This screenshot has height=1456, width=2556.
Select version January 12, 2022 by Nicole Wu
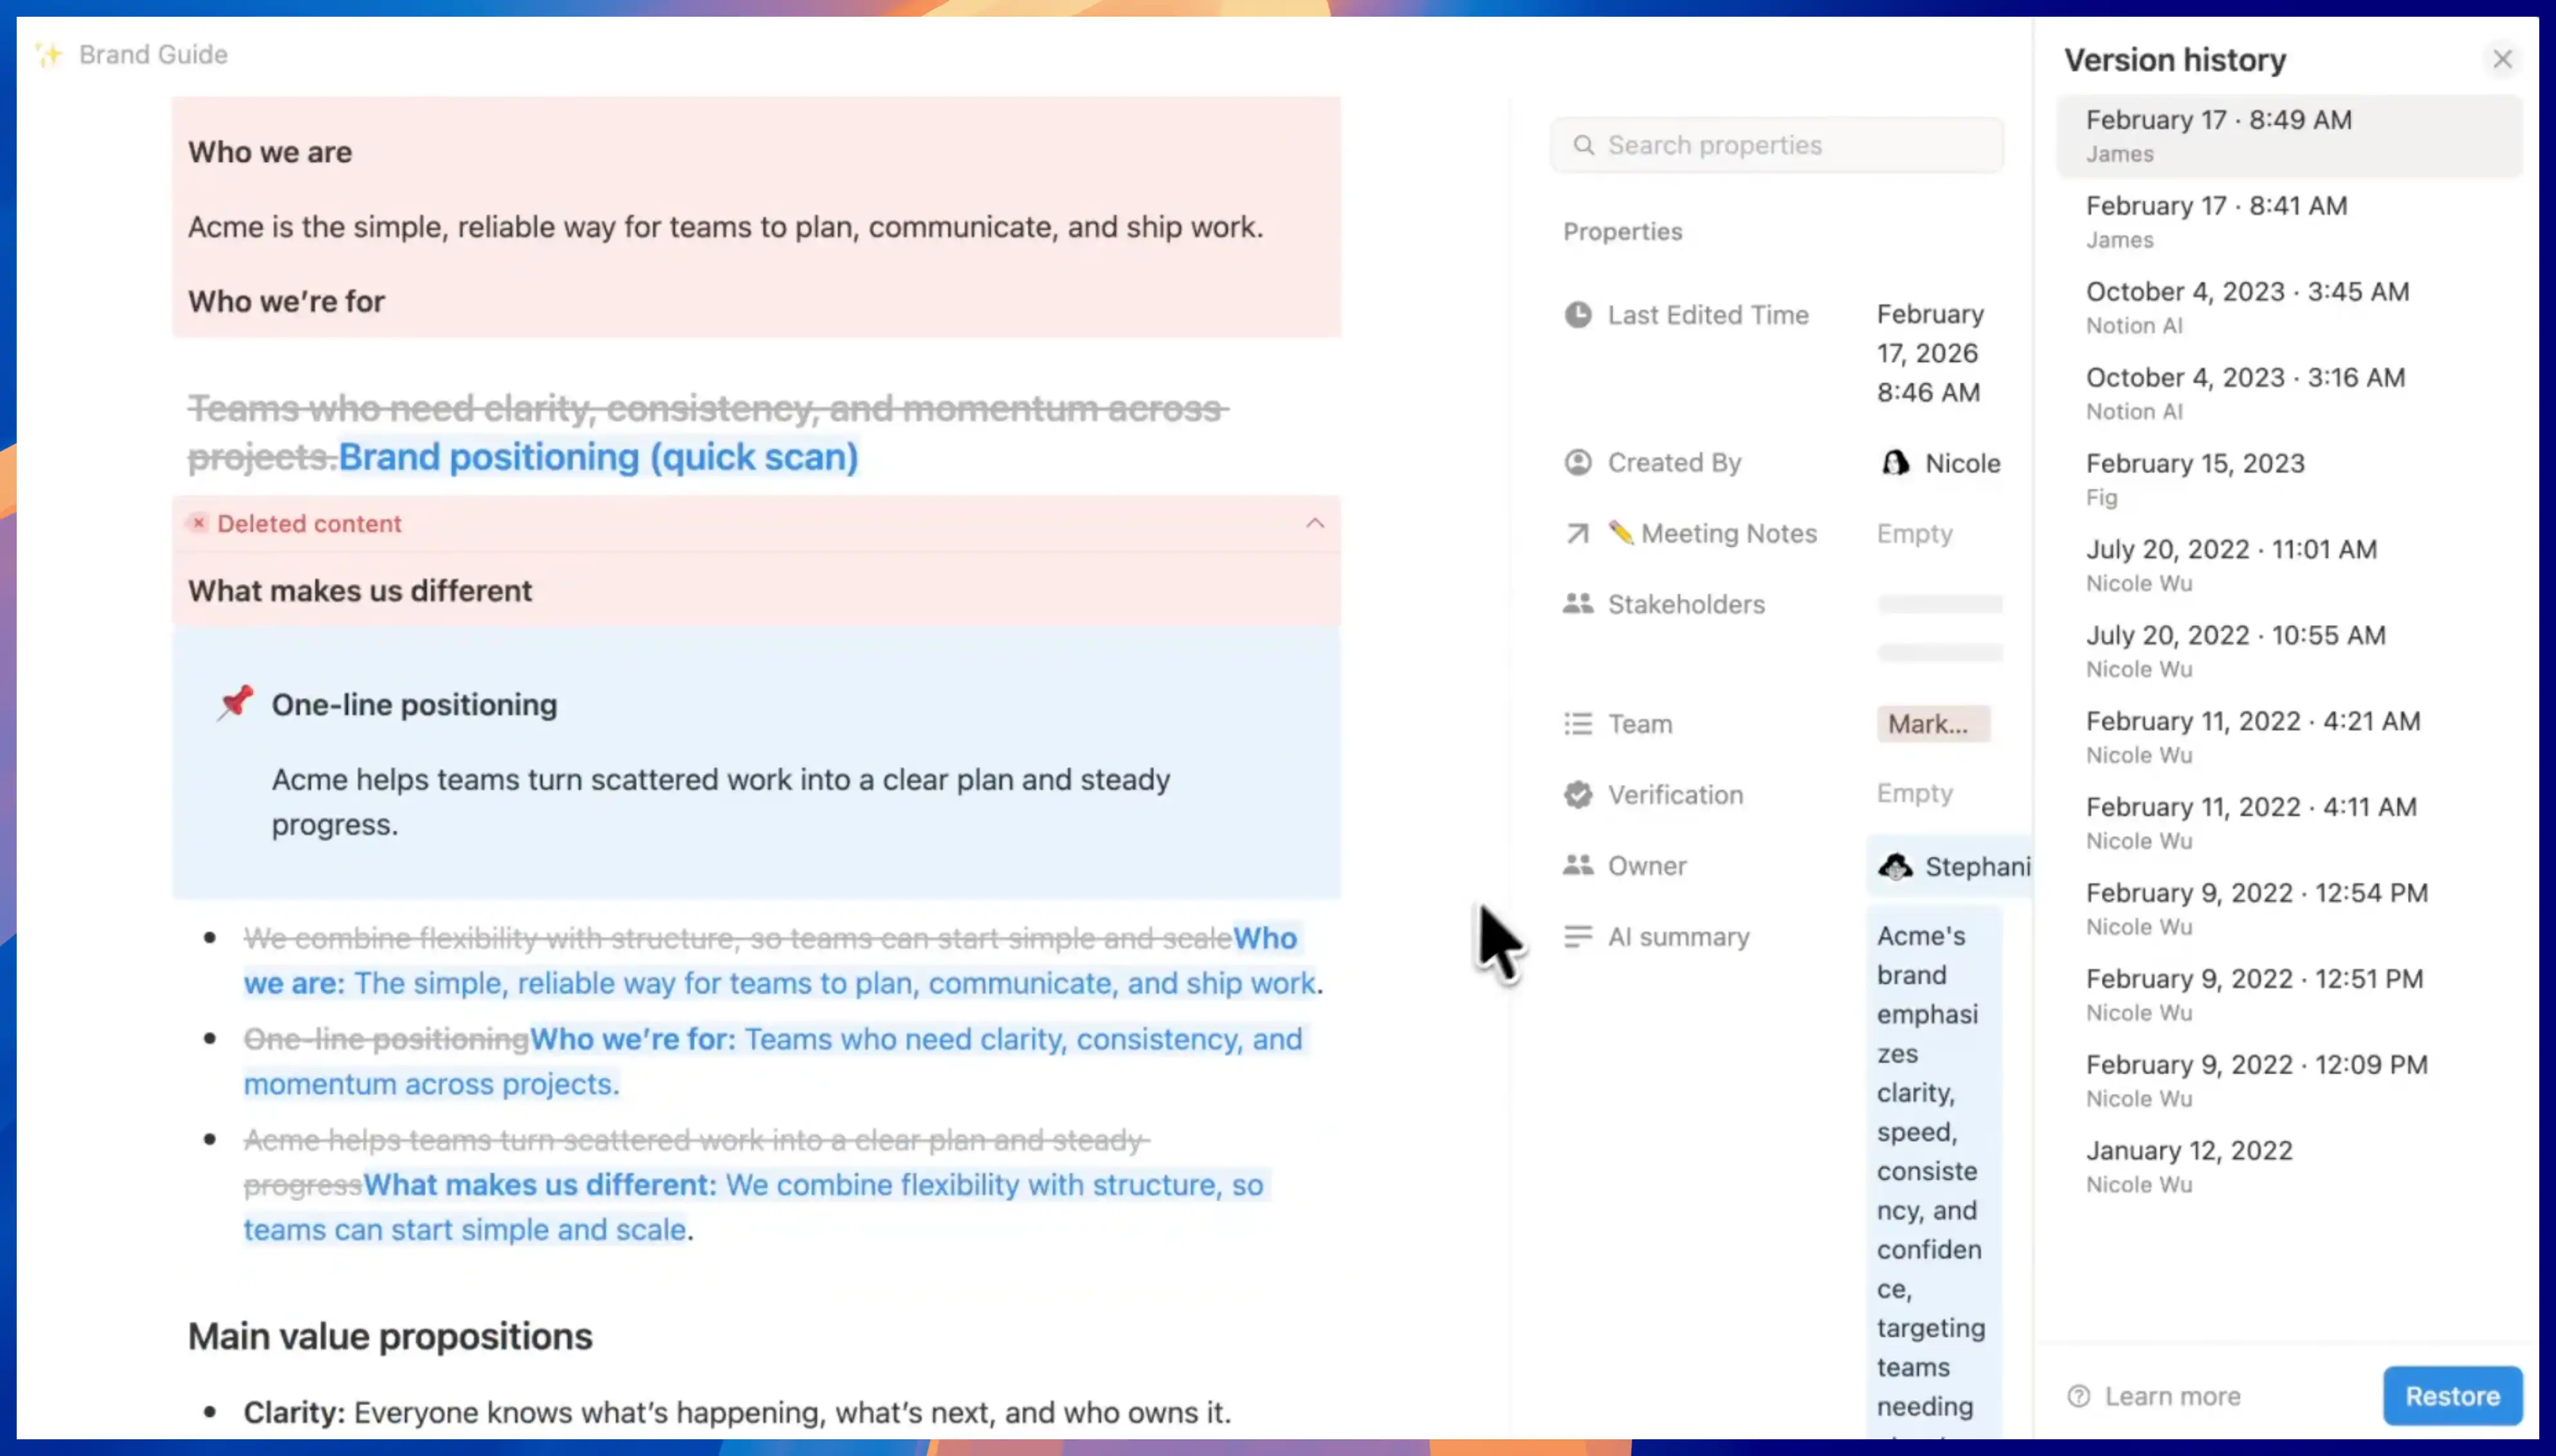click(x=2289, y=1168)
